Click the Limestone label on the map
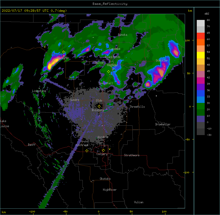Viewport: 220px width, 215px height. pyautogui.click(x=39, y=91)
